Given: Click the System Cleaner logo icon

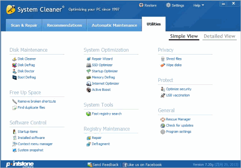Looking at the screenshot, I should pyautogui.click(x=11, y=9).
